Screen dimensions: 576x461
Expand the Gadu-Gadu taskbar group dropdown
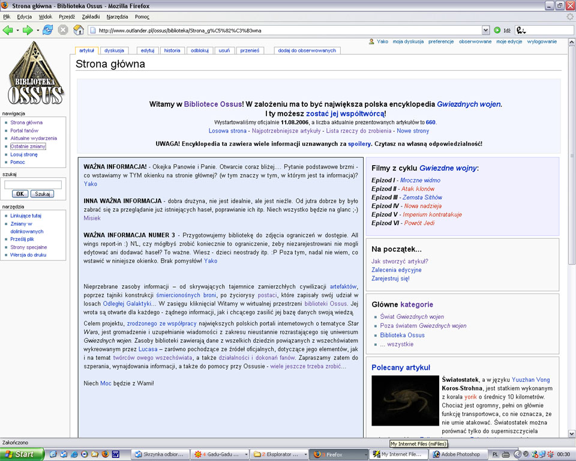click(x=246, y=454)
